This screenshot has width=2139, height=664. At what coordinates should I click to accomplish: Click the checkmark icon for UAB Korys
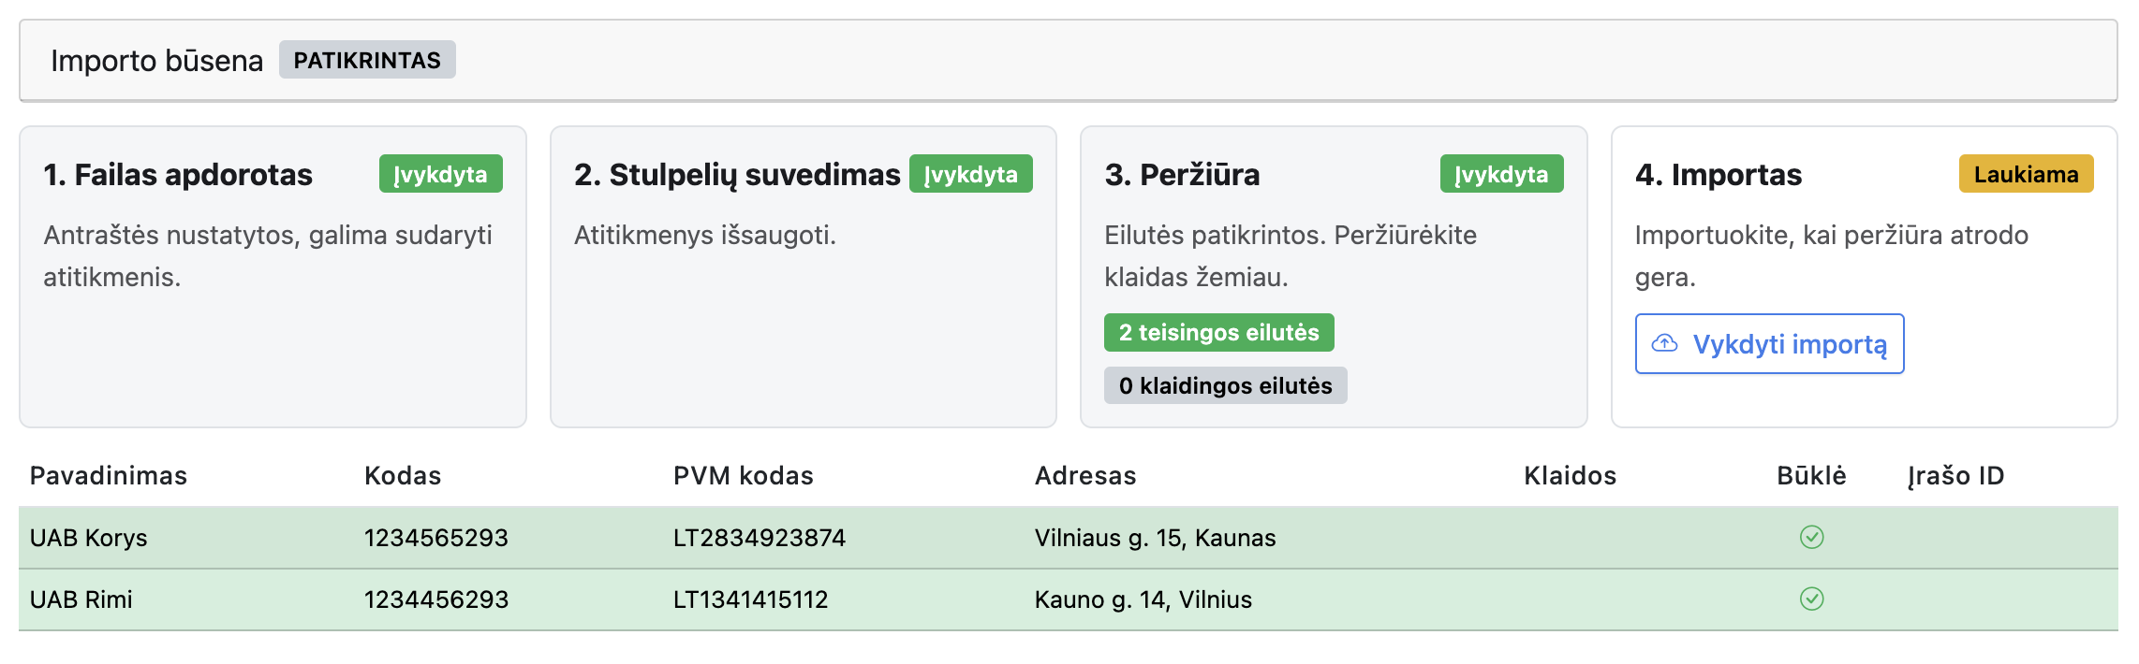pos(1811,537)
